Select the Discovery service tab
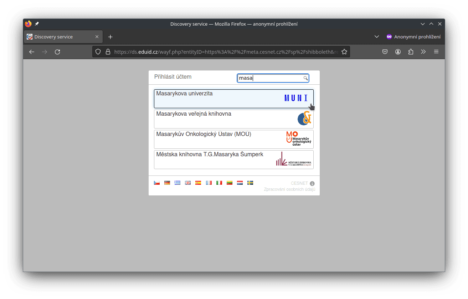The image size is (468, 299). coord(59,37)
